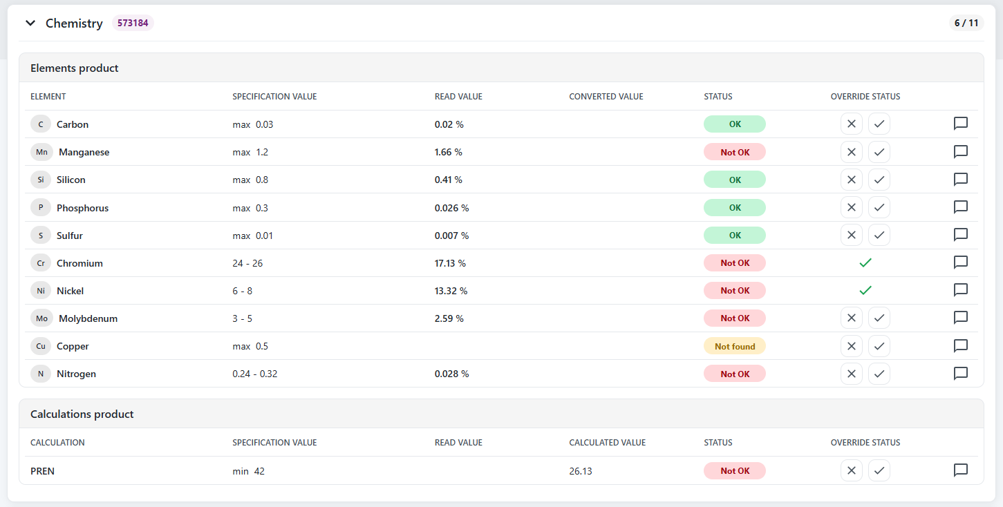The width and height of the screenshot is (1003, 507).
Task: Reject override status for Phosphorus row
Action: [852, 207]
